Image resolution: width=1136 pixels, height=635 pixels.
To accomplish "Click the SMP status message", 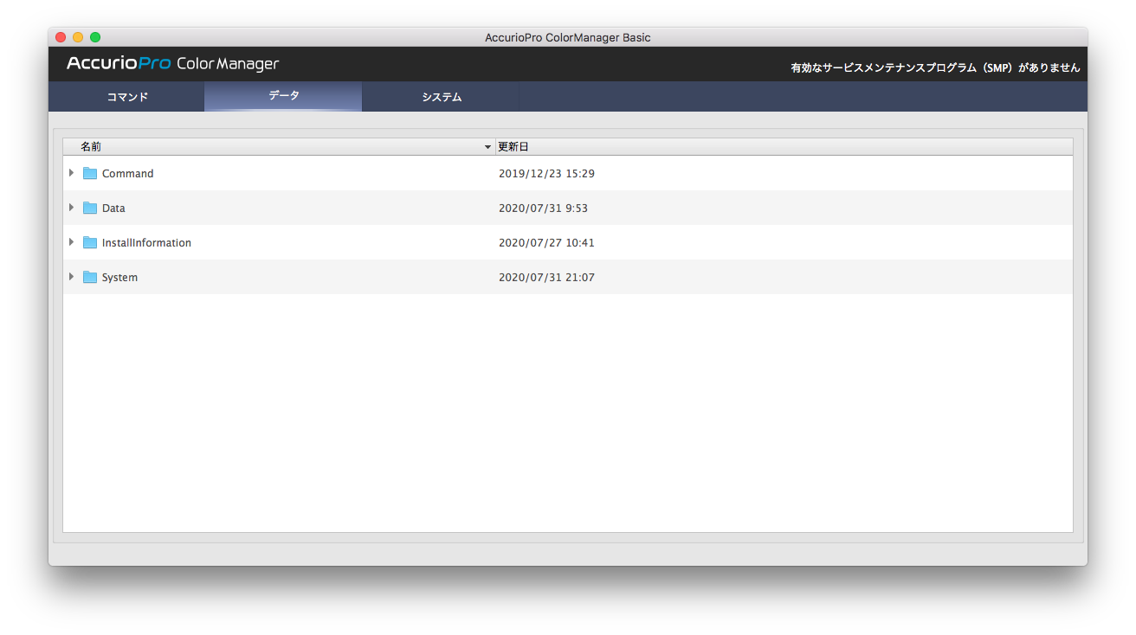I will point(935,67).
